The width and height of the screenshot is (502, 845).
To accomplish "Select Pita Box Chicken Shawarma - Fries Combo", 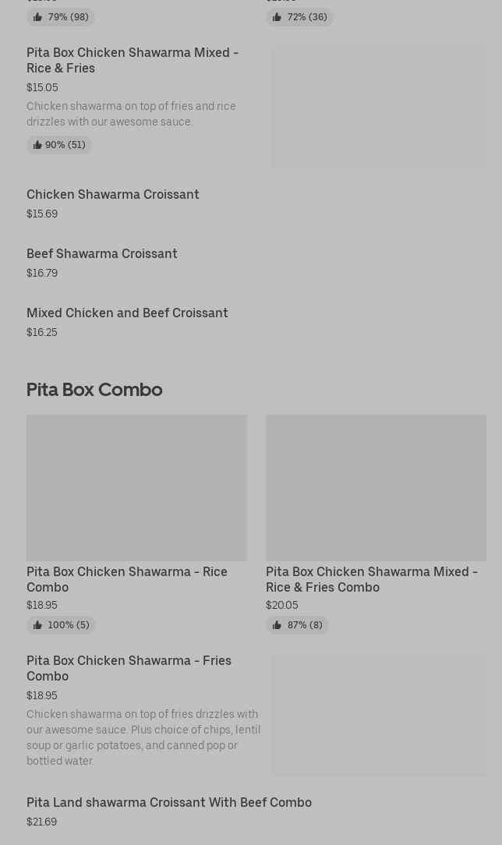I will tap(129, 668).
